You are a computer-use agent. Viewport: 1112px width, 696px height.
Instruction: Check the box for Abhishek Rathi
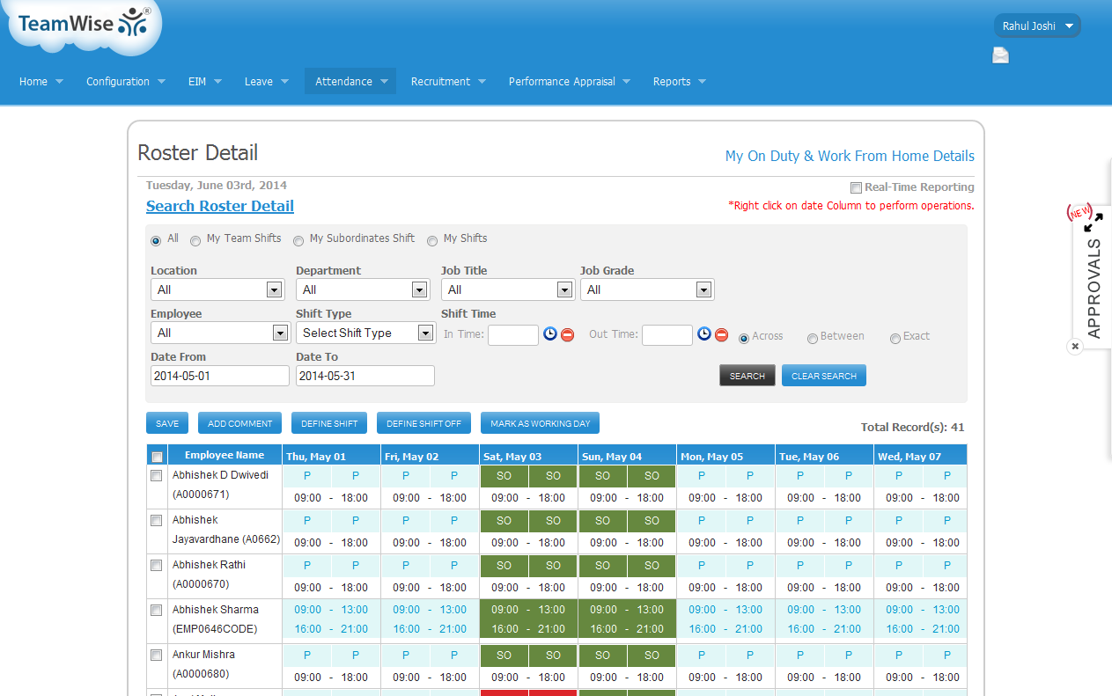157,566
